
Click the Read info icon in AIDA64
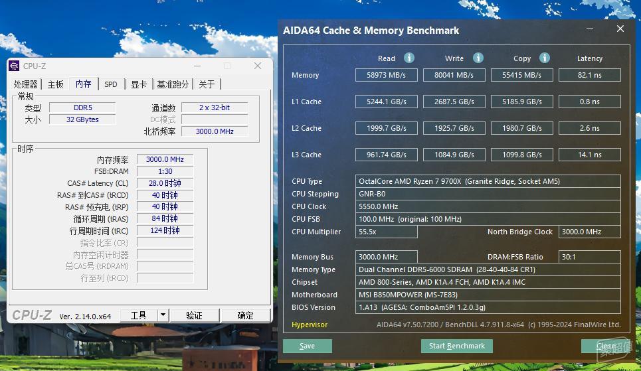pos(409,58)
